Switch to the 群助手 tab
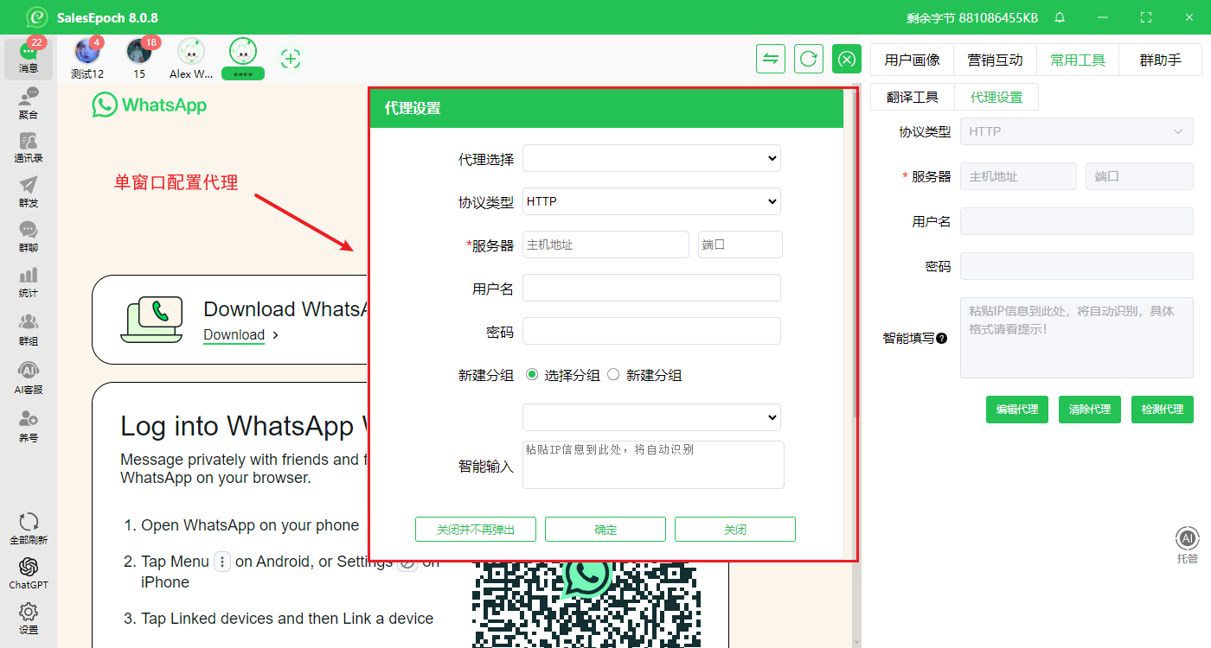This screenshot has height=648, width=1211. [x=1160, y=60]
